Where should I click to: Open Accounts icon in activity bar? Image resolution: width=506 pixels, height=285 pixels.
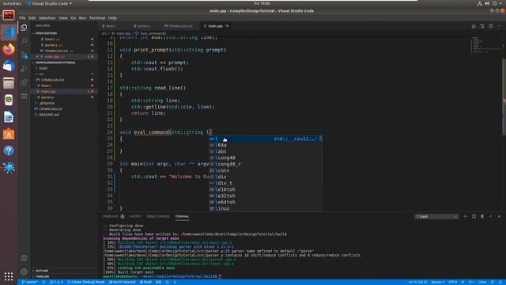click(24, 258)
